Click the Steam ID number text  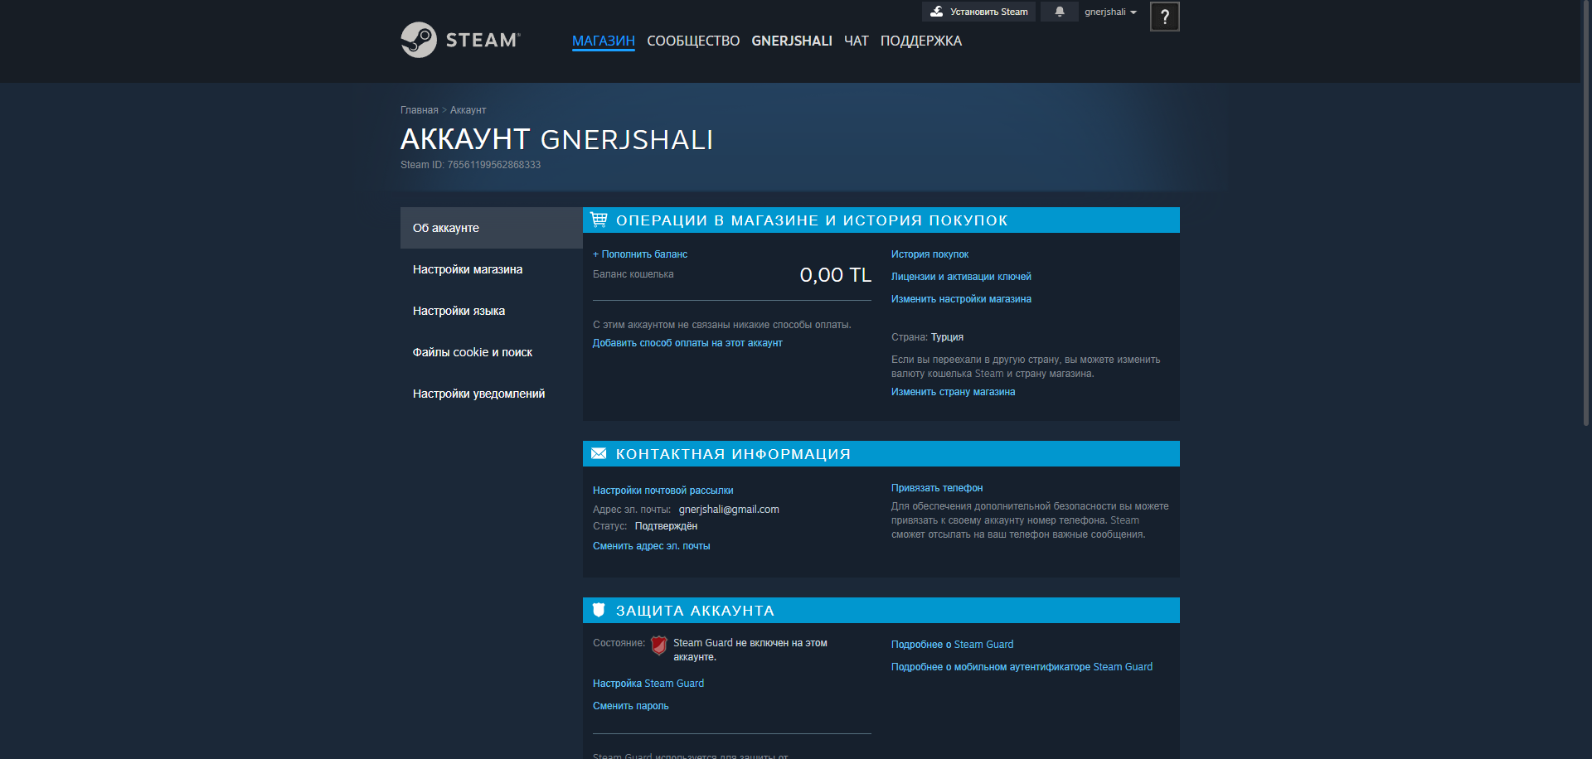coord(494,165)
